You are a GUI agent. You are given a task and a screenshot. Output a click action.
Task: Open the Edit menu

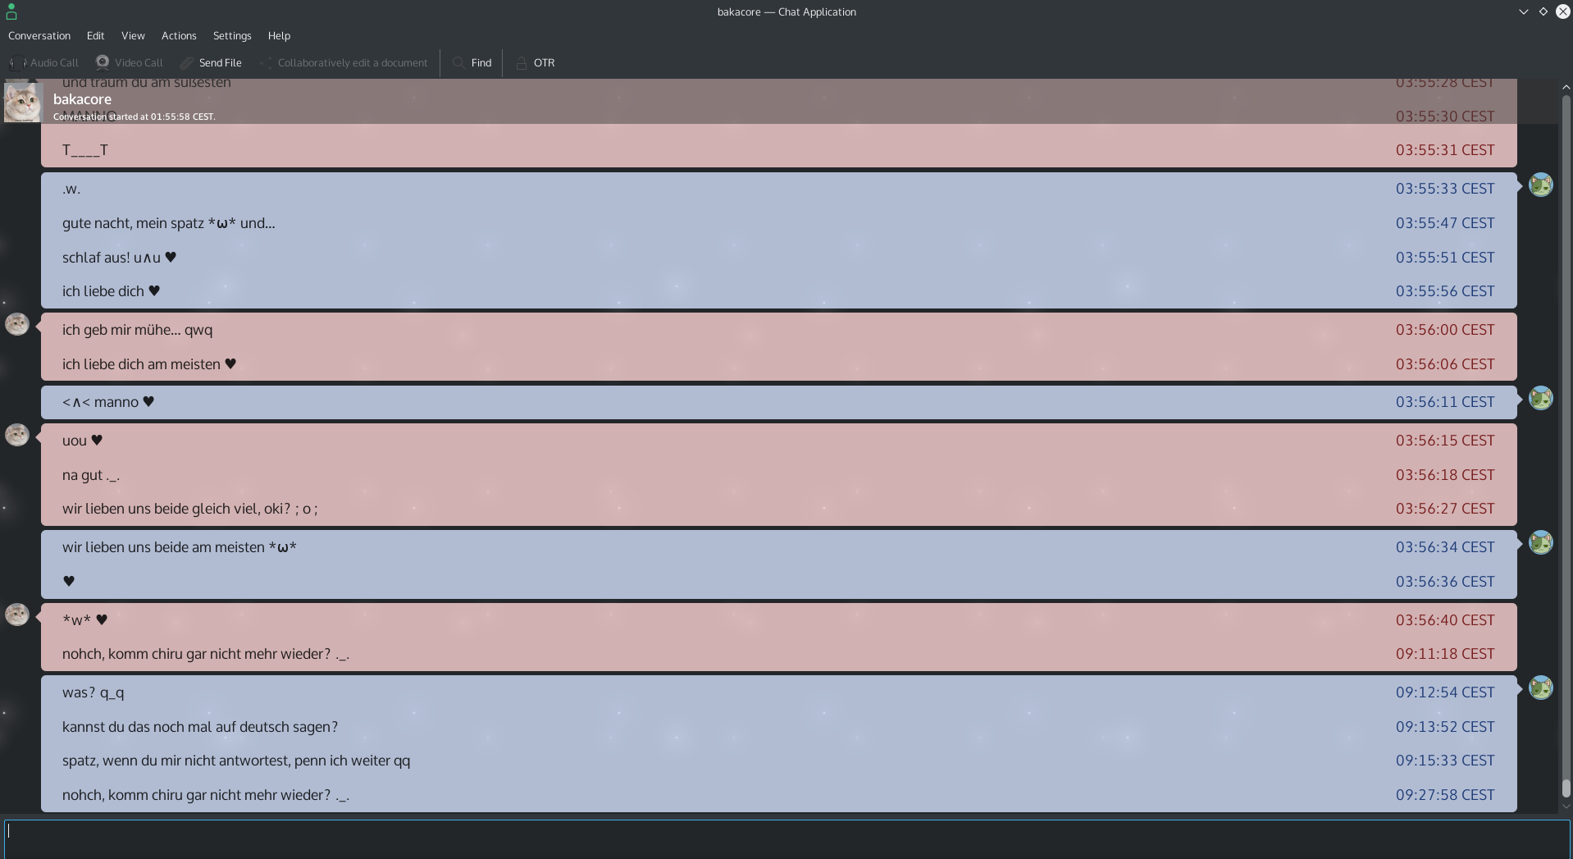pos(95,35)
